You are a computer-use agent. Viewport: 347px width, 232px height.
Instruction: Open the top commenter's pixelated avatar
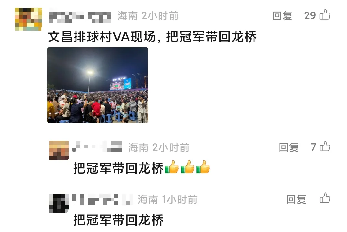click(x=29, y=19)
